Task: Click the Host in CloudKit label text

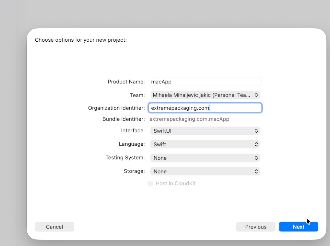Action: 176,184
